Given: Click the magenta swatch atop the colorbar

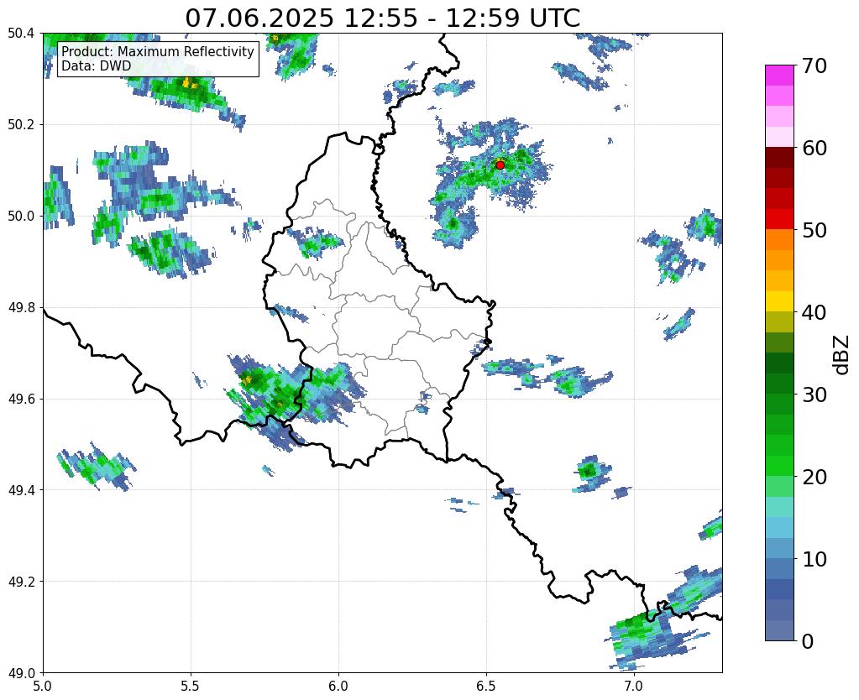Looking at the screenshot, I should (779, 75).
